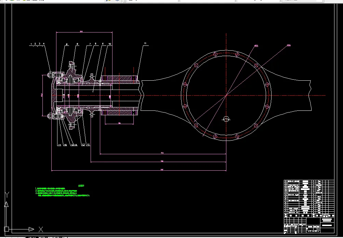Click part callout number 7
The width and height of the screenshot is (343, 238).
[x=90, y=44]
